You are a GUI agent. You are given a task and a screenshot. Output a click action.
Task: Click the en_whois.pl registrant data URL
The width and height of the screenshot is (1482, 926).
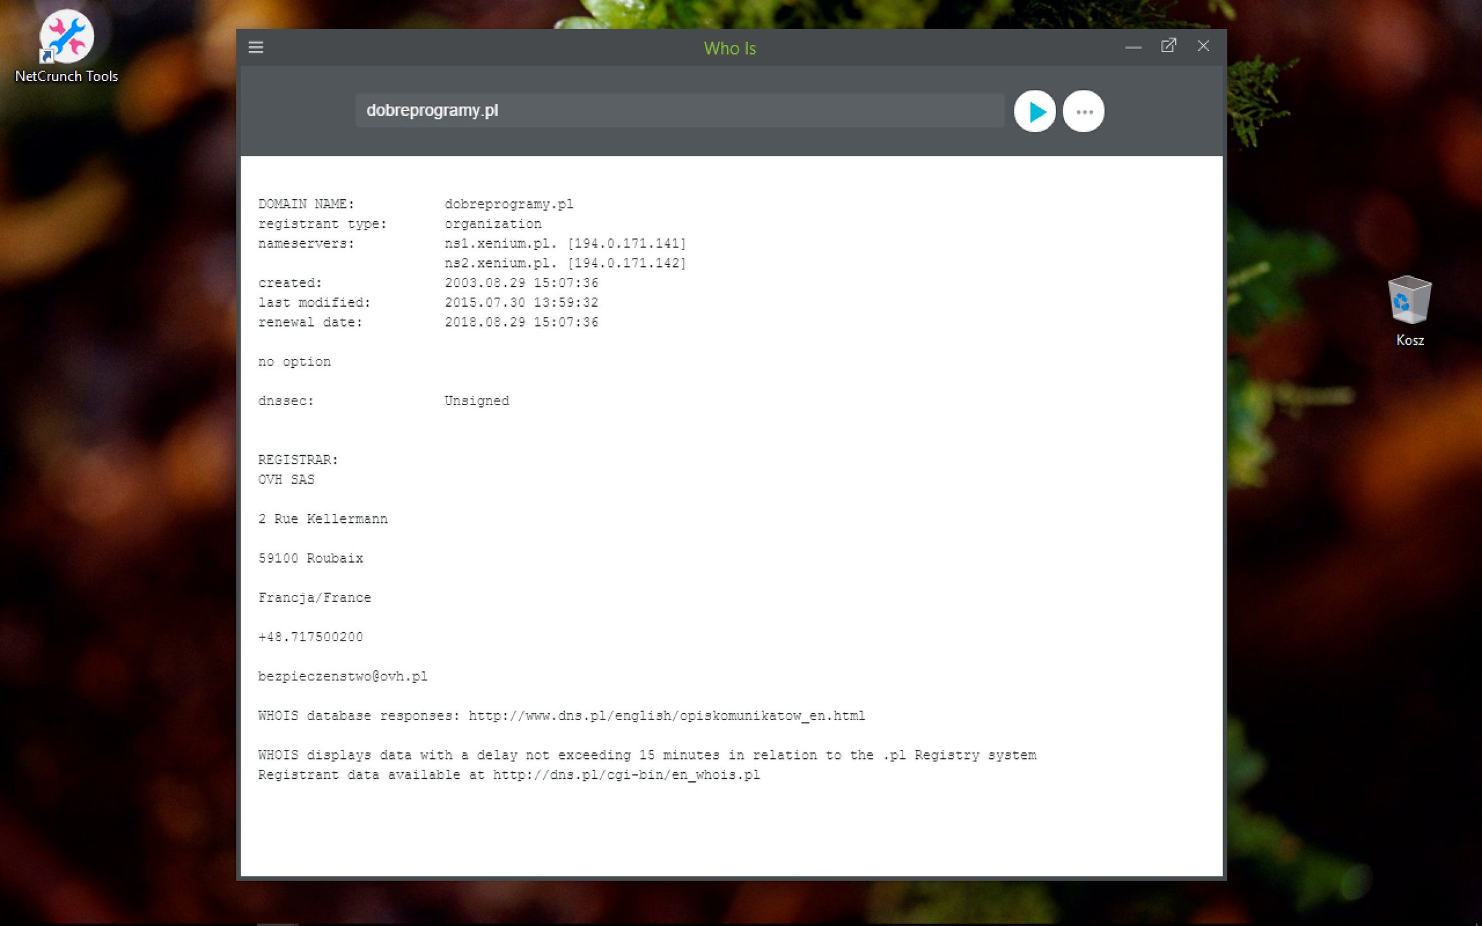point(626,775)
